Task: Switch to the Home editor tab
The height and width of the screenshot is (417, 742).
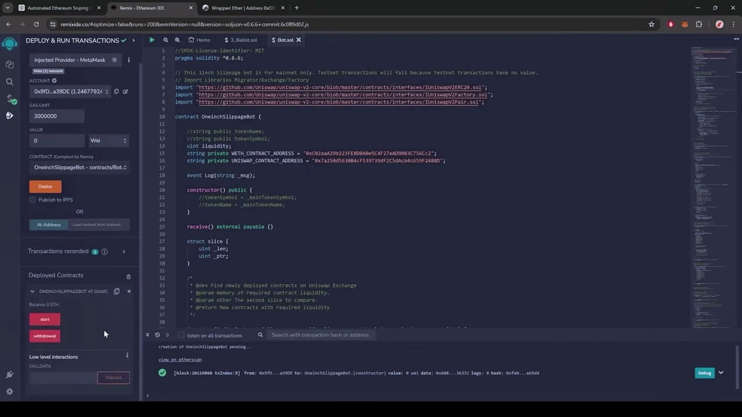Action: click(x=199, y=40)
